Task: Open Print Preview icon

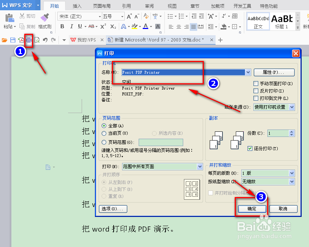Action: coord(37,40)
